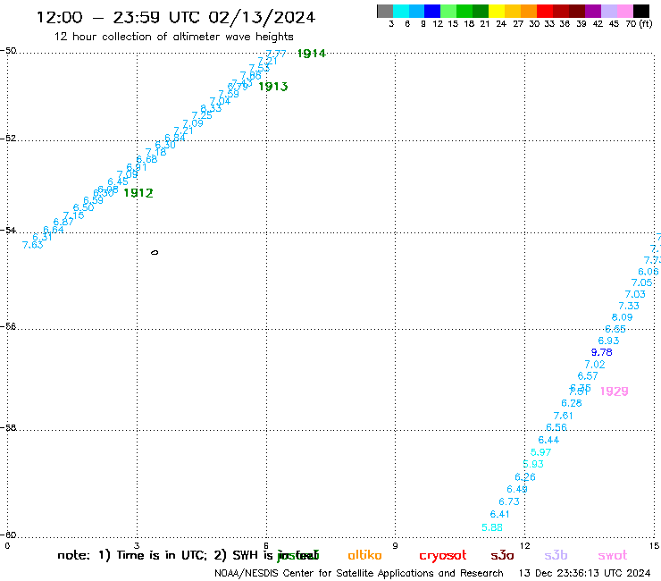This screenshot has width=661, height=581.
Task: Click the timestamp 13 Dec 23:36:13 UTC 2024
Action: [x=584, y=574]
